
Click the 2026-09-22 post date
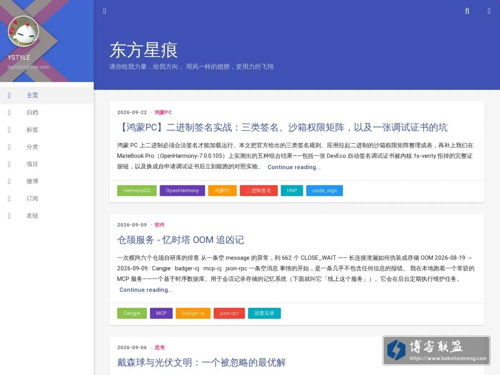132,112
